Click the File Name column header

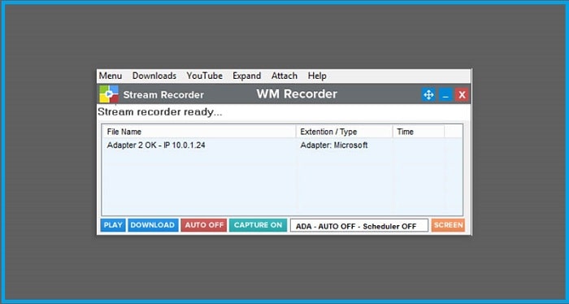point(199,132)
